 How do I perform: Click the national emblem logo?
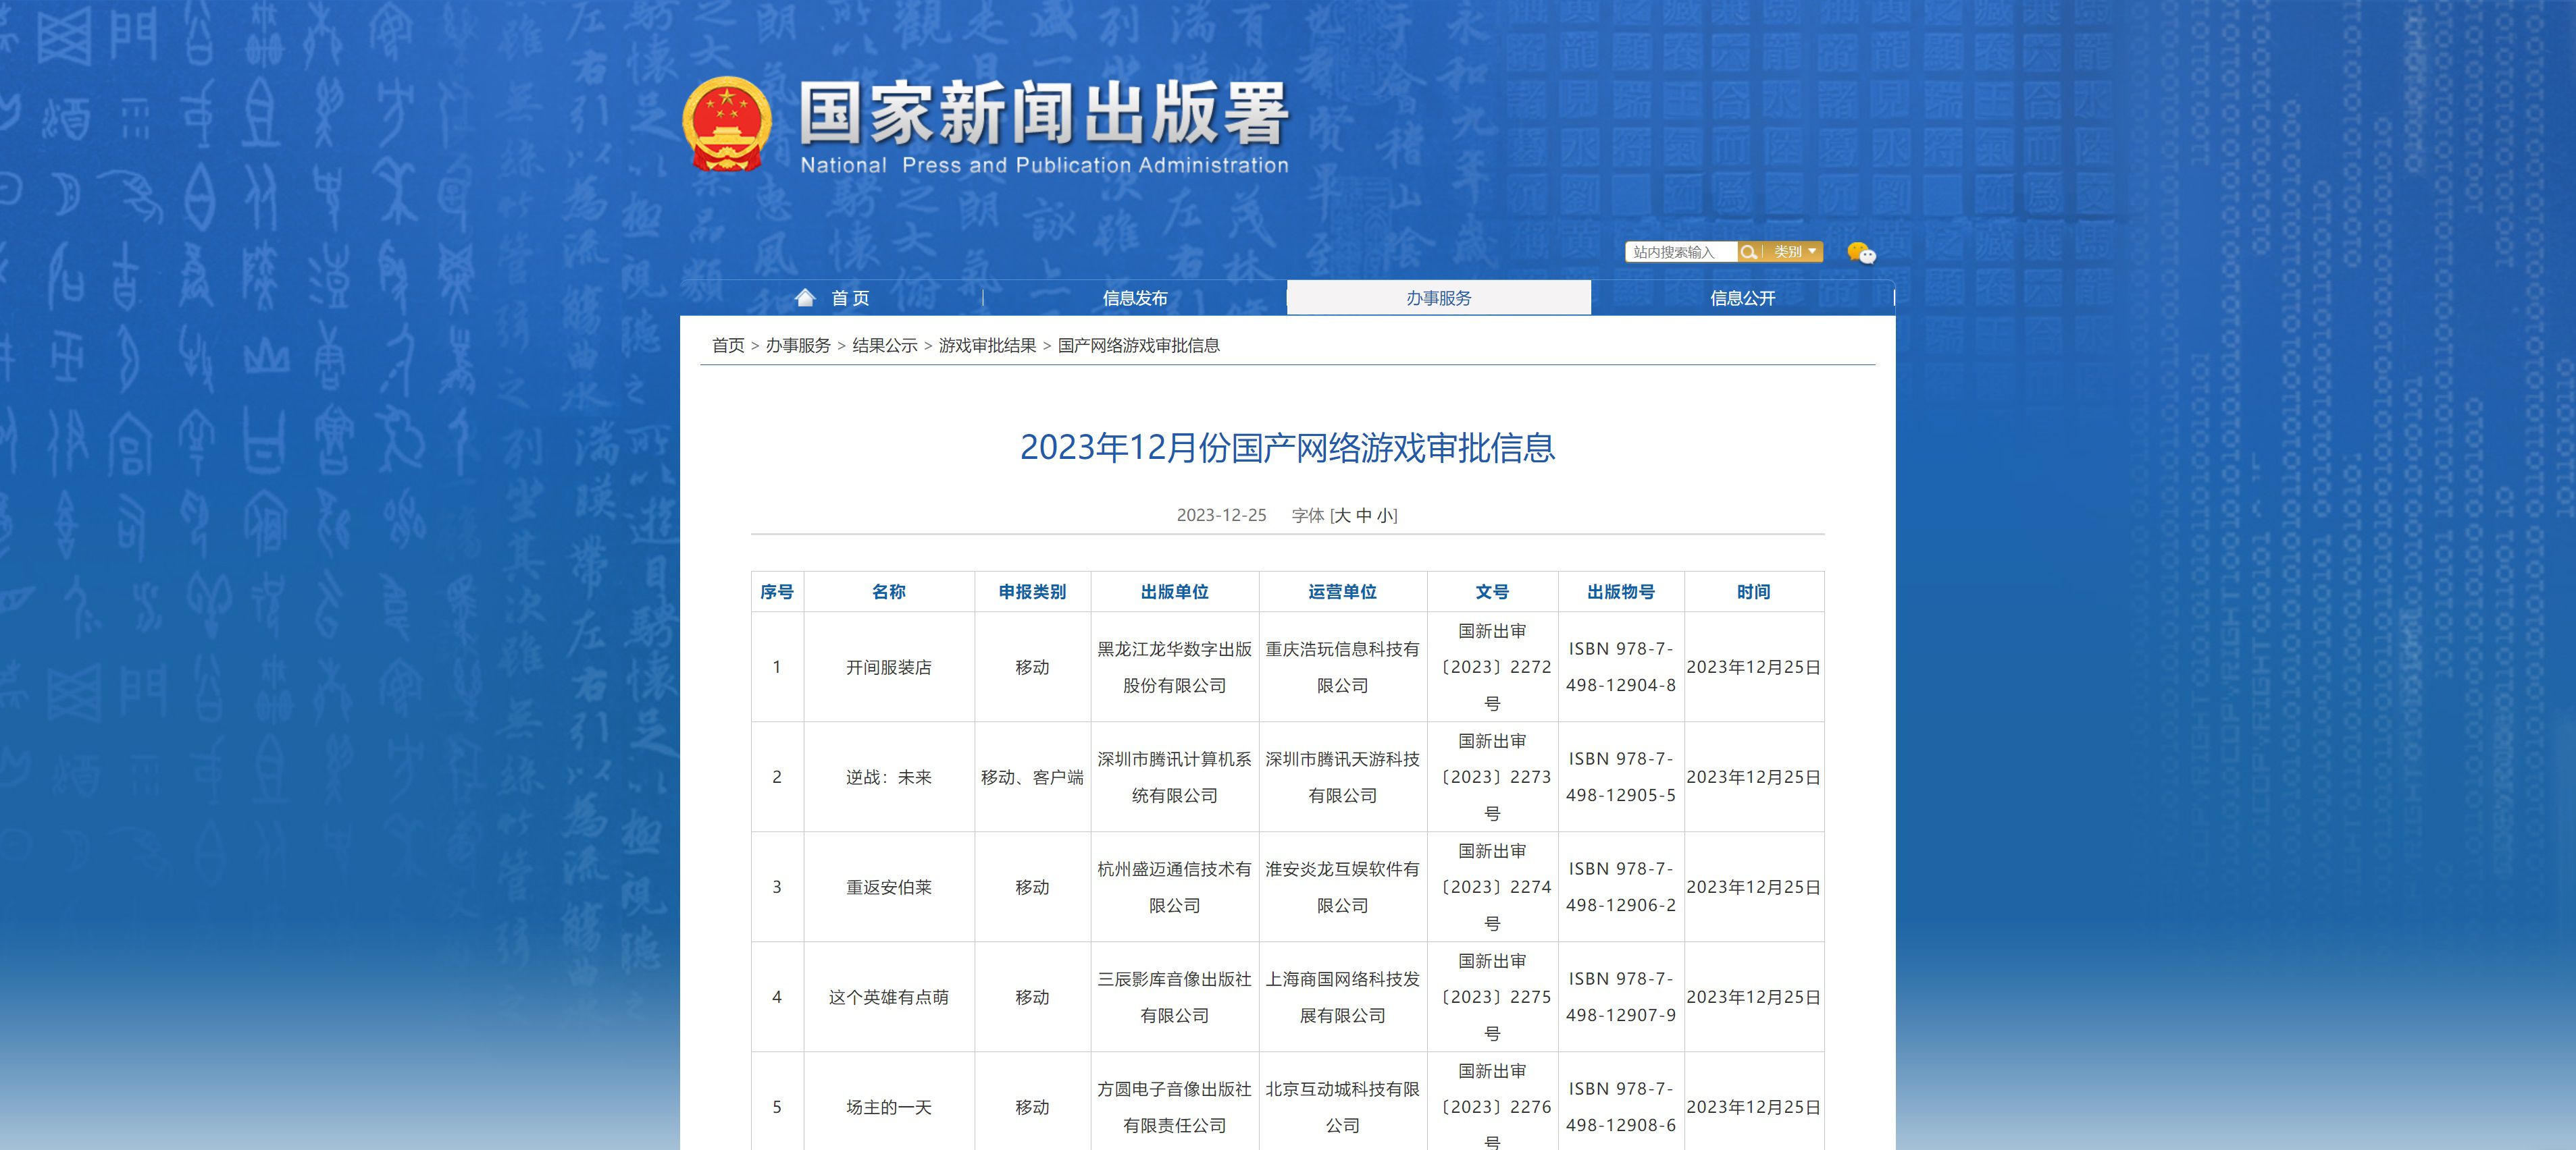coord(727,124)
